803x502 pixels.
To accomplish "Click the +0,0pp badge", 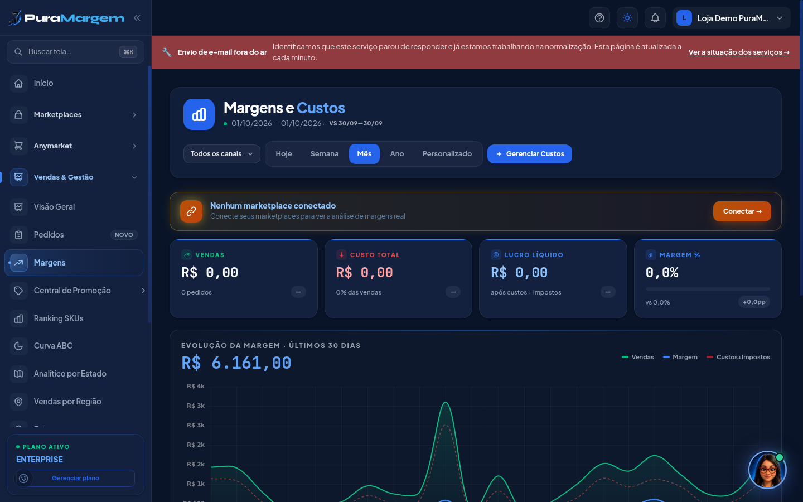I will tap(754, 302).
